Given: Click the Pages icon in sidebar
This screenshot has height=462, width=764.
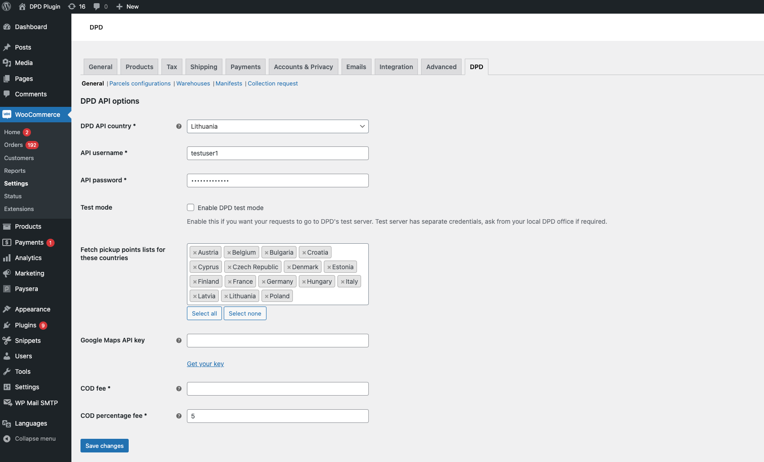Looking at the screenshot, I should click(7, 79).
